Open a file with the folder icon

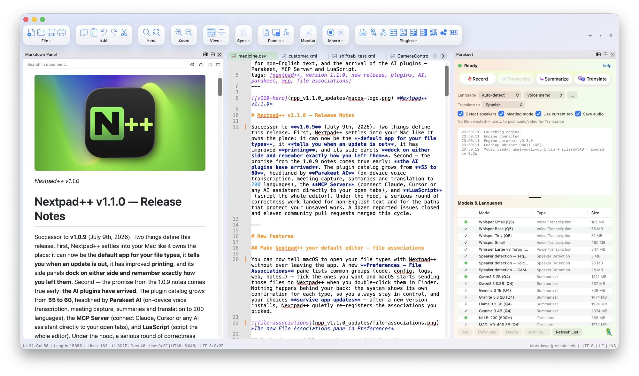pyautogui.click(x=41, y=33)
